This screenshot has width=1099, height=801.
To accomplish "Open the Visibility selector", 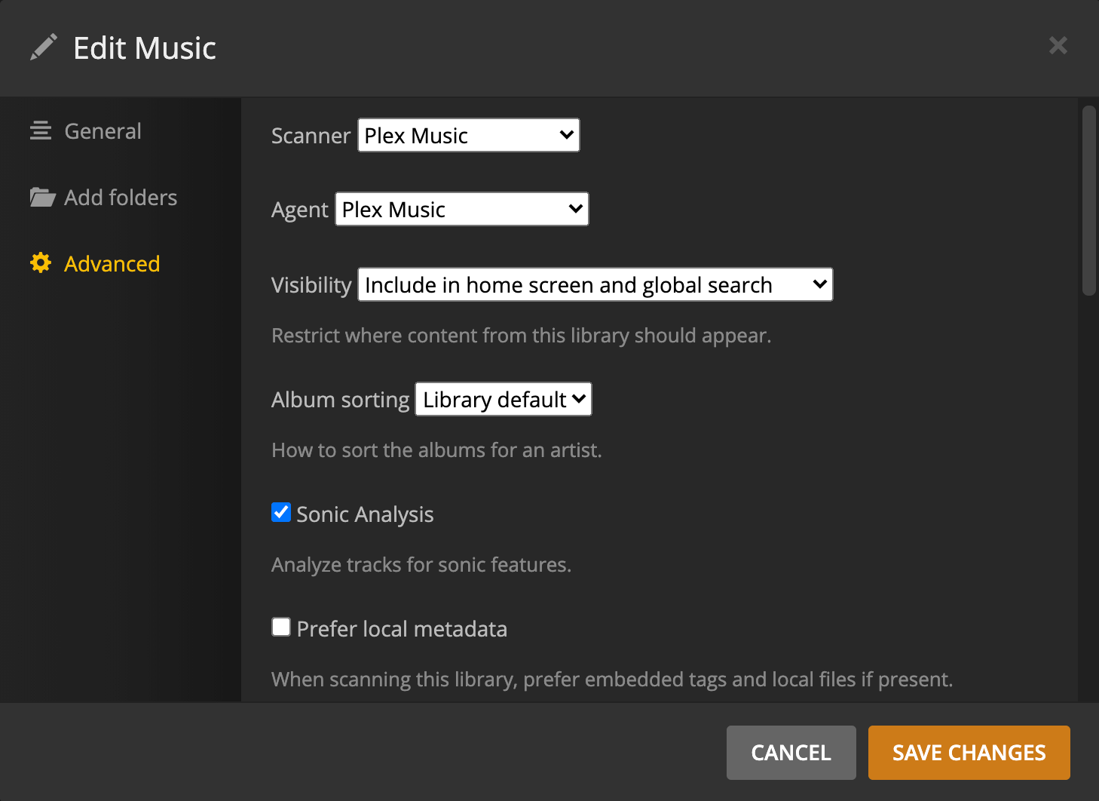I will click(x=594, y=284).
